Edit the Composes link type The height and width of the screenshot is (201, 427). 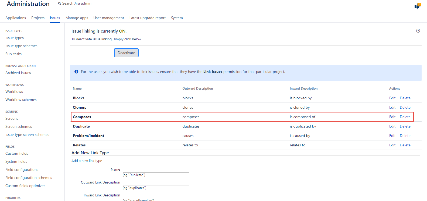[392, 117]
